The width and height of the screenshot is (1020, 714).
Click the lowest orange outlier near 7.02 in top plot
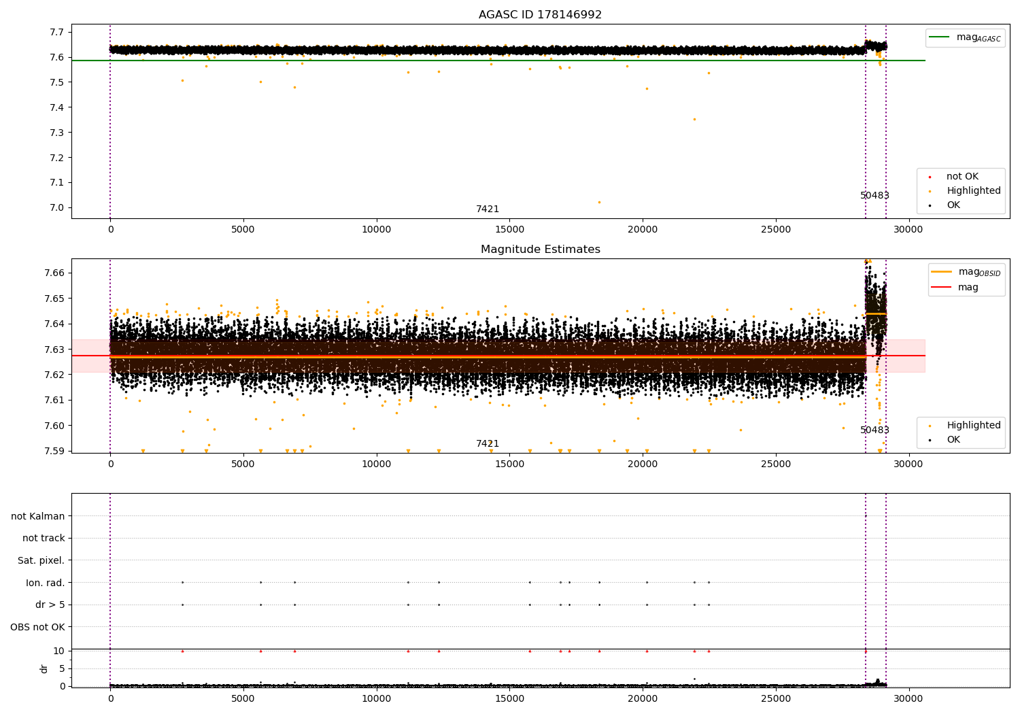click(599, 202)
